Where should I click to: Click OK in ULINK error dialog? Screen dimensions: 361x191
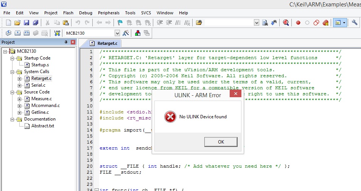pos(221,142)
